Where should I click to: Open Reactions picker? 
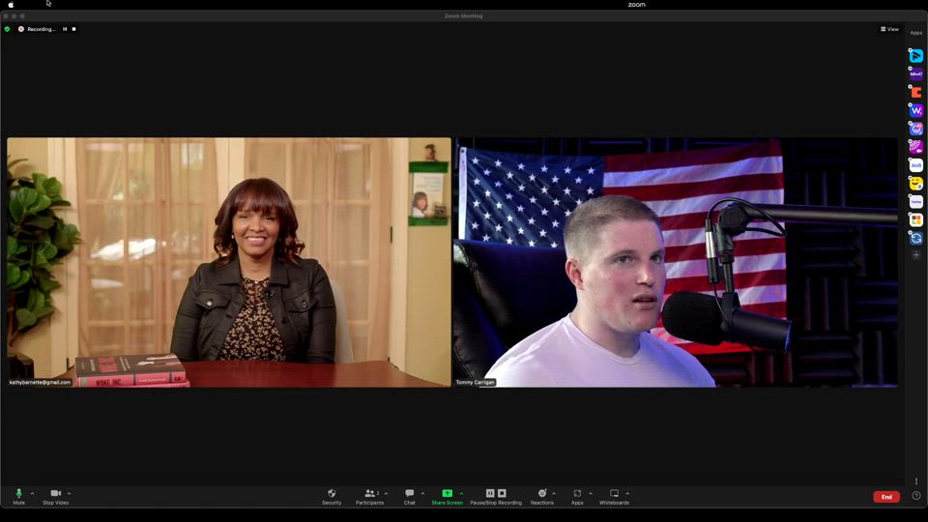(x=541, y=496)
